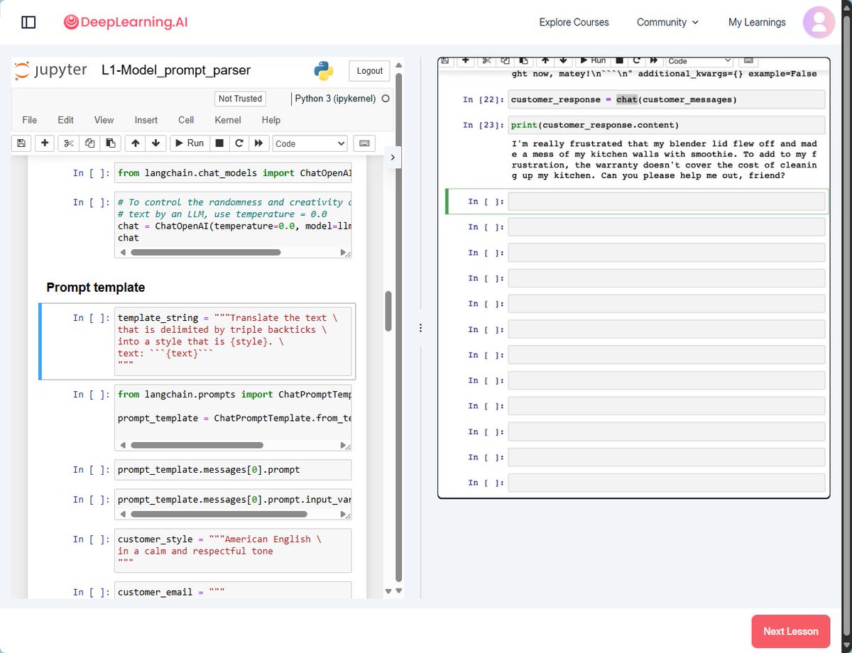Open Code dropdown in right notebook toolbar
The height and width of the screenshot is (653, 852).
click(699, 61)
